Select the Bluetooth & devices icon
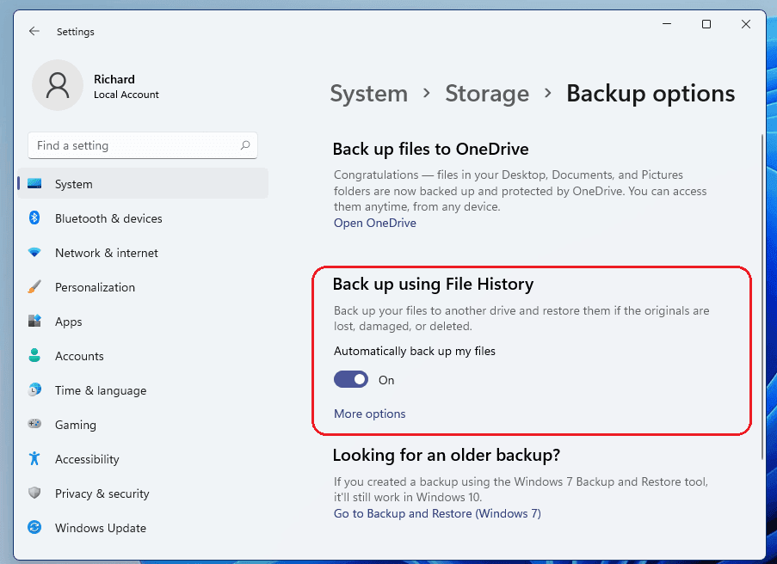 click(x=34, y=218)
